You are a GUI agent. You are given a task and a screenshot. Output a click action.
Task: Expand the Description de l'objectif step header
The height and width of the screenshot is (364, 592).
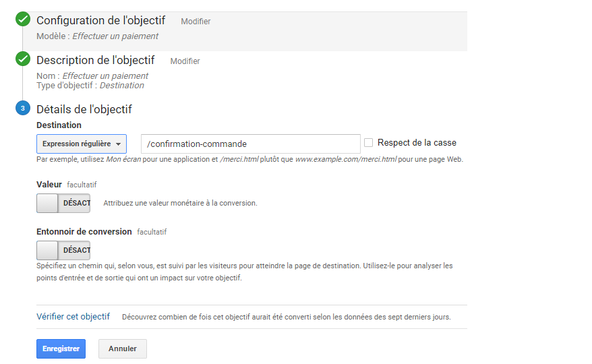pyautogui.click(x=95, y=60)
